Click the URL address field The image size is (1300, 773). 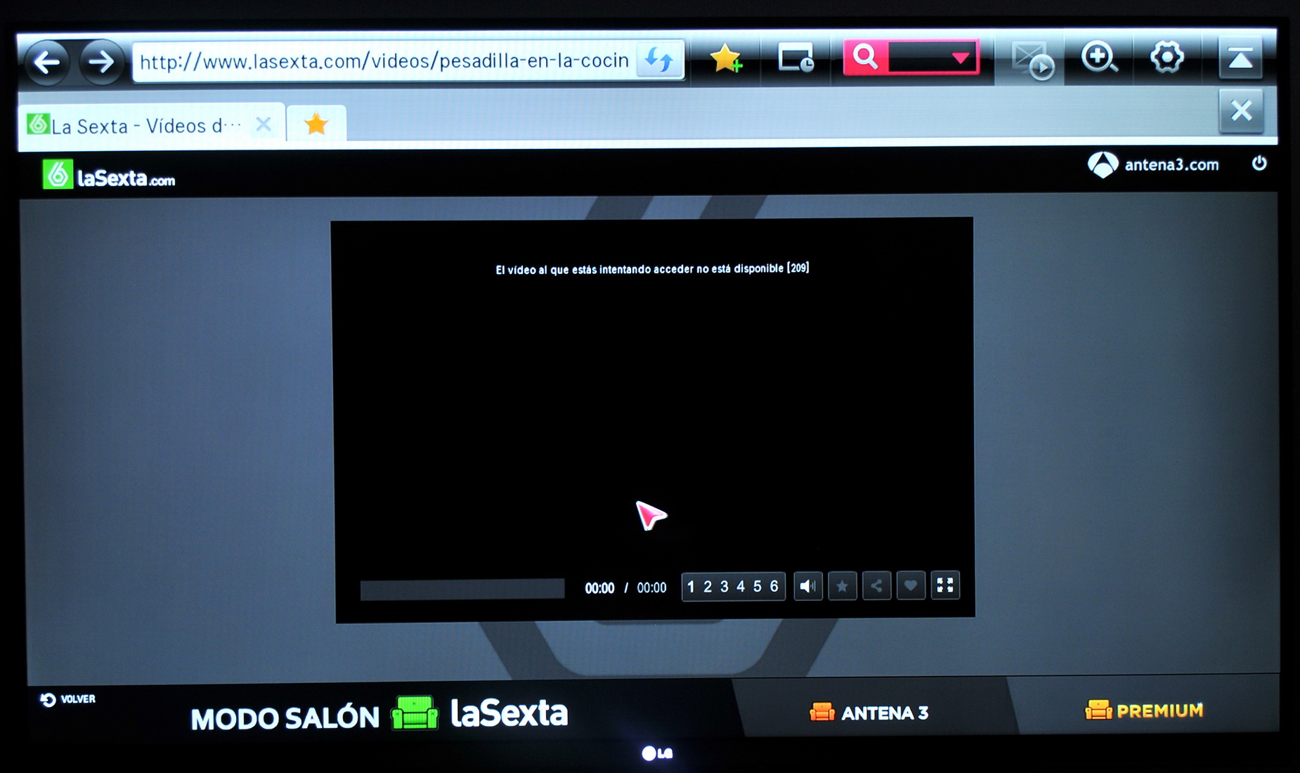click(384, 62)
